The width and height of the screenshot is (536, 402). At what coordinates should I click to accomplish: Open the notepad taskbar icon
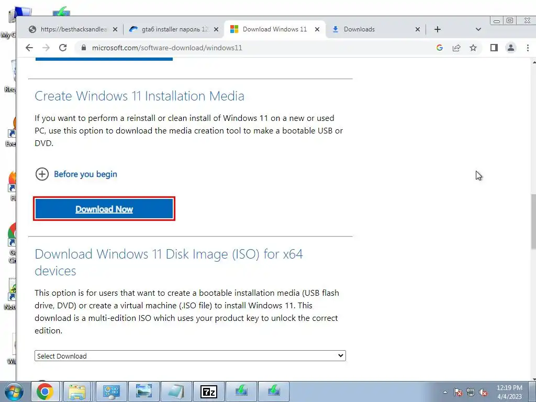coord(176,392)
